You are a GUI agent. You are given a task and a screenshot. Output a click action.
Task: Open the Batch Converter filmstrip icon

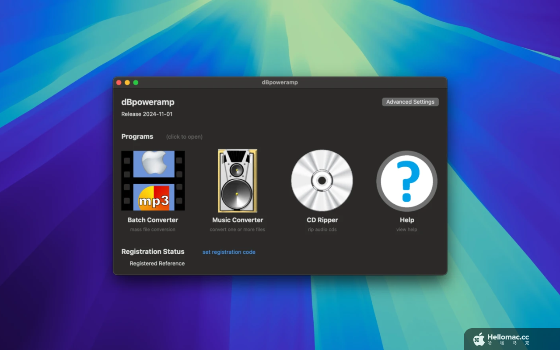tap(153, 181)
